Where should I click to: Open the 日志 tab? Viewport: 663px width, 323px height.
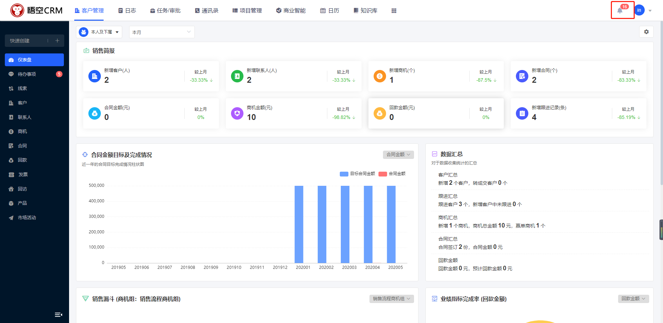click(x=127, y=11)
